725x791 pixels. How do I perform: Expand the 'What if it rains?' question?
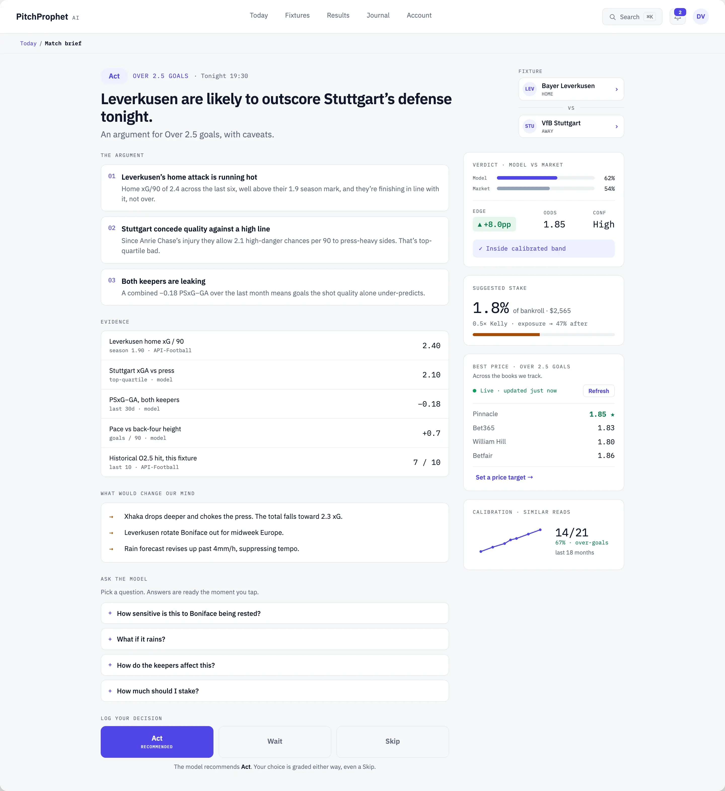[x=274, y=639]
